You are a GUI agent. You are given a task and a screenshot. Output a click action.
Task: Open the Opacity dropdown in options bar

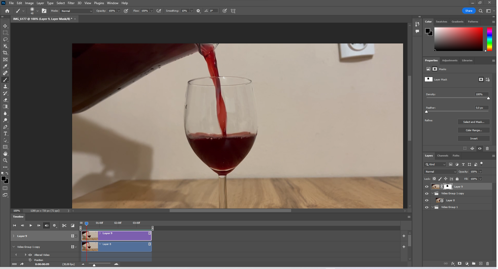pyautogui.click(x=119, y=11)
